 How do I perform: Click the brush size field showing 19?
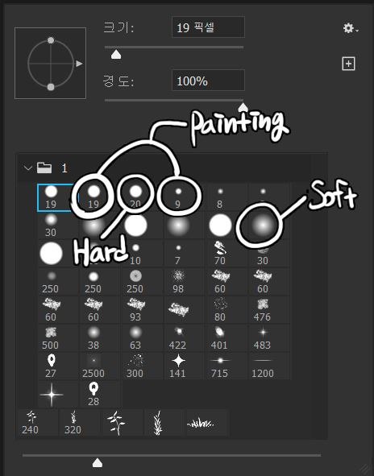click(208, 27)
